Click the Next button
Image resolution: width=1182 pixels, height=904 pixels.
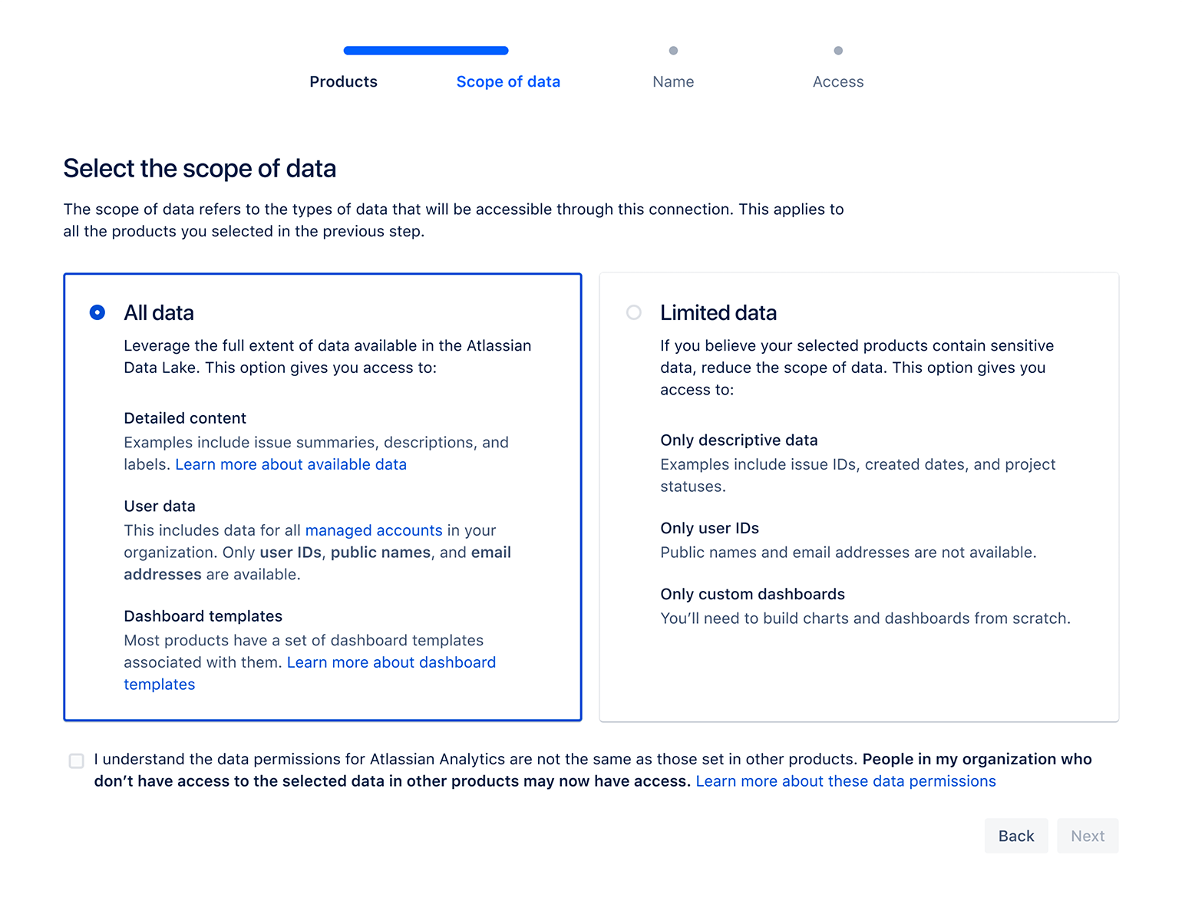1088,836
